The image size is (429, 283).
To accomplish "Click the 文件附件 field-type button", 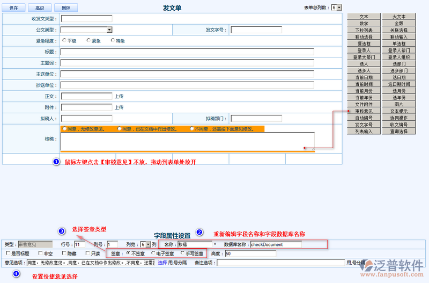I will [364, 104].
